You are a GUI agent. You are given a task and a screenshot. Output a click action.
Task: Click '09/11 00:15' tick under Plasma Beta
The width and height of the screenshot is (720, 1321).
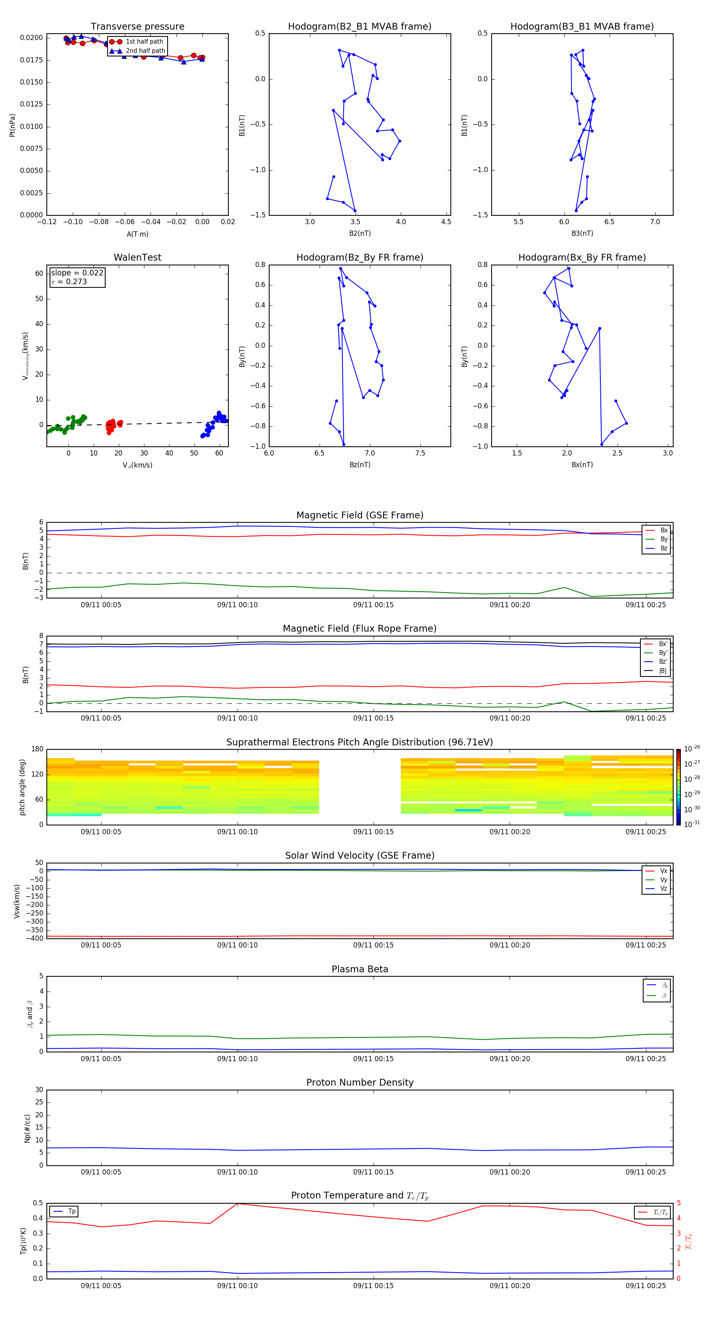373,1059
